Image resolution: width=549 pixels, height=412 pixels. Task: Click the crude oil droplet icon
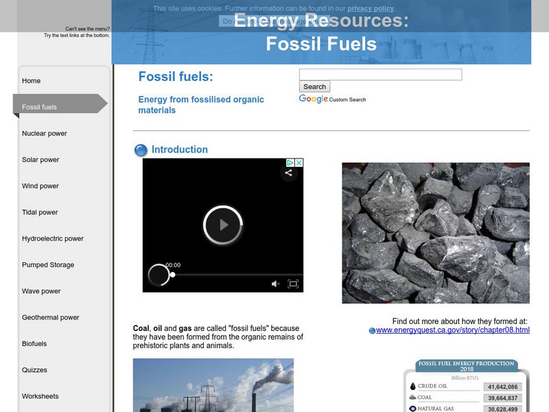pyautogui.click(x=413, y=386)
